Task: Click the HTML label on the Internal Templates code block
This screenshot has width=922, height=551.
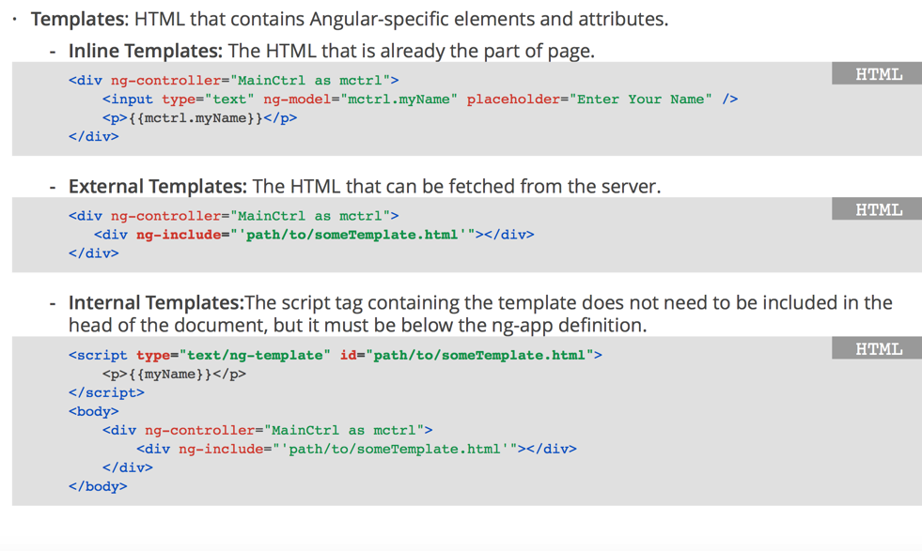Action: [x=879, y=349]
